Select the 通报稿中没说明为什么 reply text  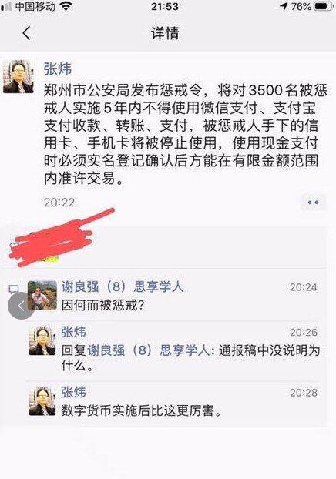[x=191, y=358]
